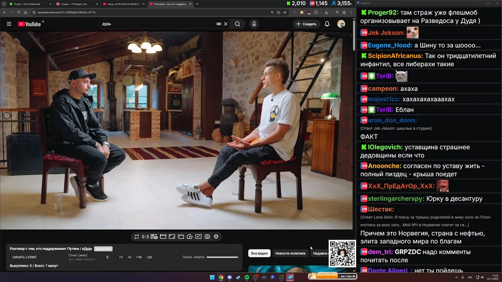This screenshot has width=502, height=282.
Task: Open the tab search dropdown arrow
Action: click(3, 4)
